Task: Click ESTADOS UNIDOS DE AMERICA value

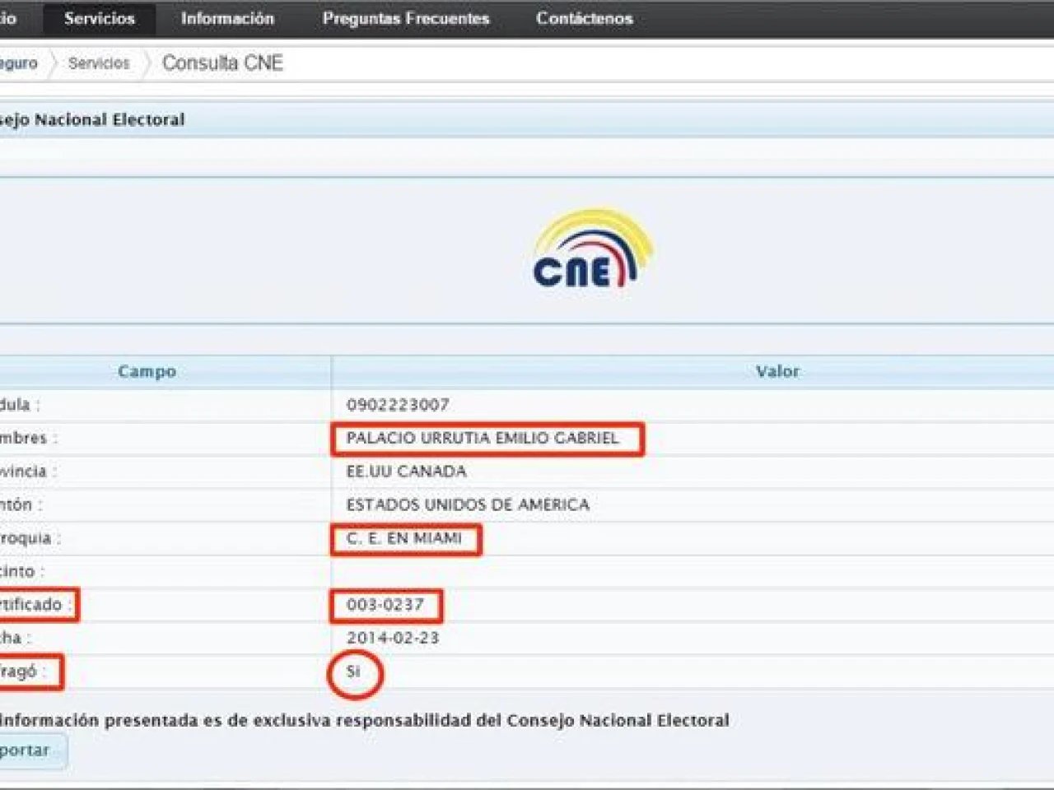Action: (x=467, y=504)
